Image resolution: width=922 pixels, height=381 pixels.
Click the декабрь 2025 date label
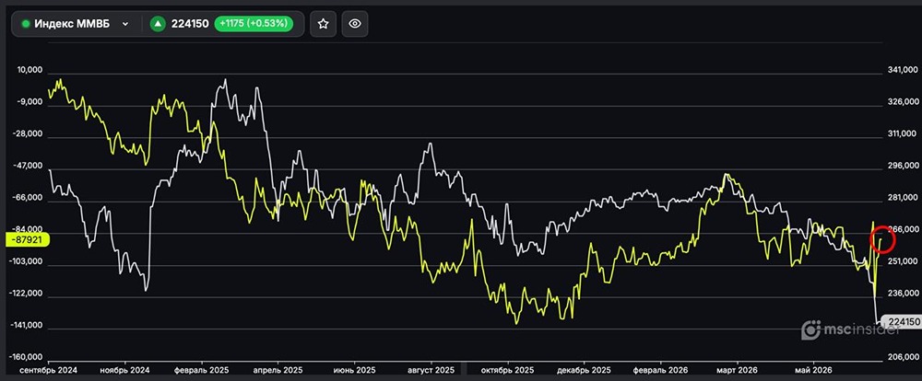(584, 371)
